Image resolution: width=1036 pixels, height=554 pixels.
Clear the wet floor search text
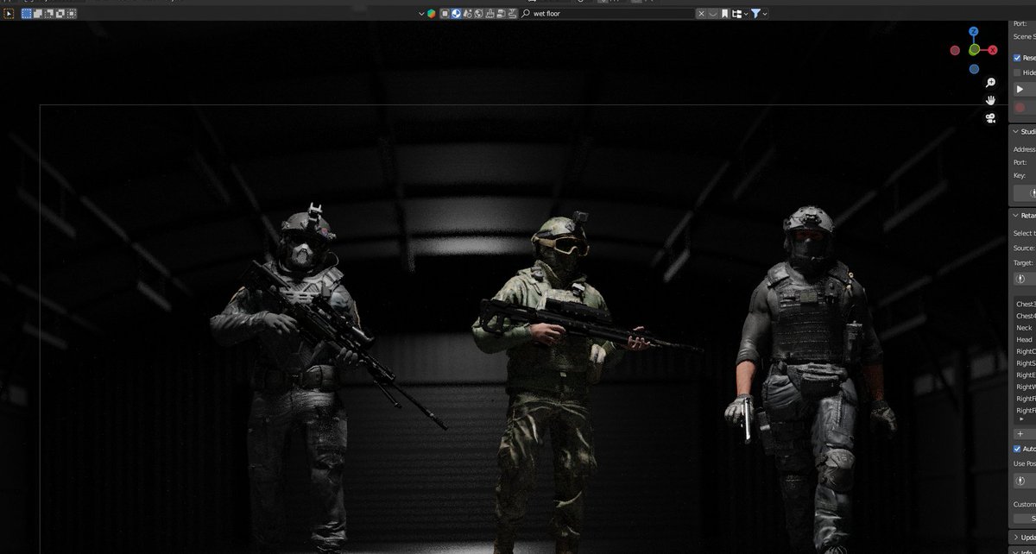(x=701, y=14)
